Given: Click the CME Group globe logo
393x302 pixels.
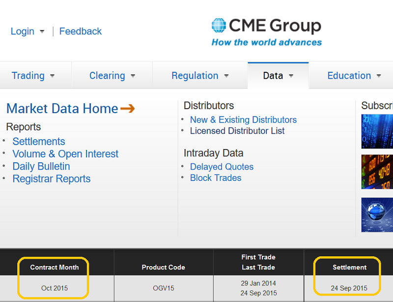Looking at the screenshot, I should point(219,26).
